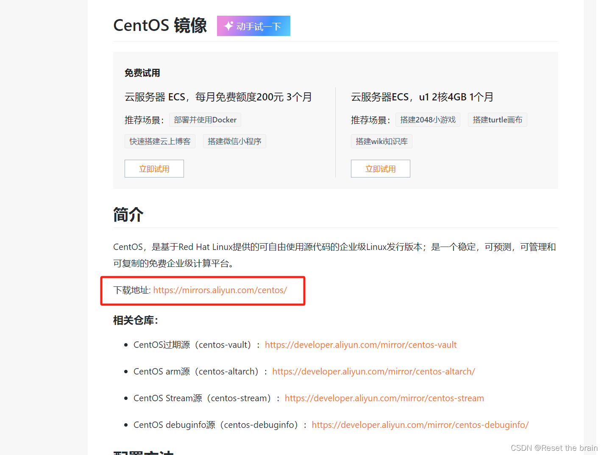The width and height of the screenshot is (604, 455).
Task: Open the centos-stream mirror link
Action: (384, 398)
